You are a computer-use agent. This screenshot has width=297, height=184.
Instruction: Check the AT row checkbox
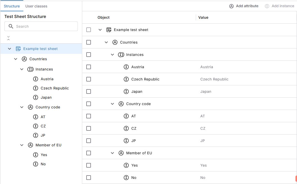(88, 116)
